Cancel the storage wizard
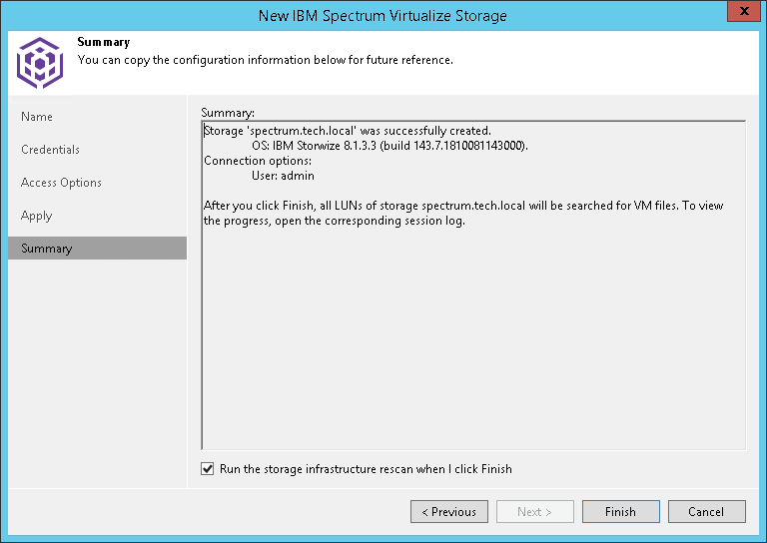This screenshot has width=767, height=543. [x=707, y=512]
